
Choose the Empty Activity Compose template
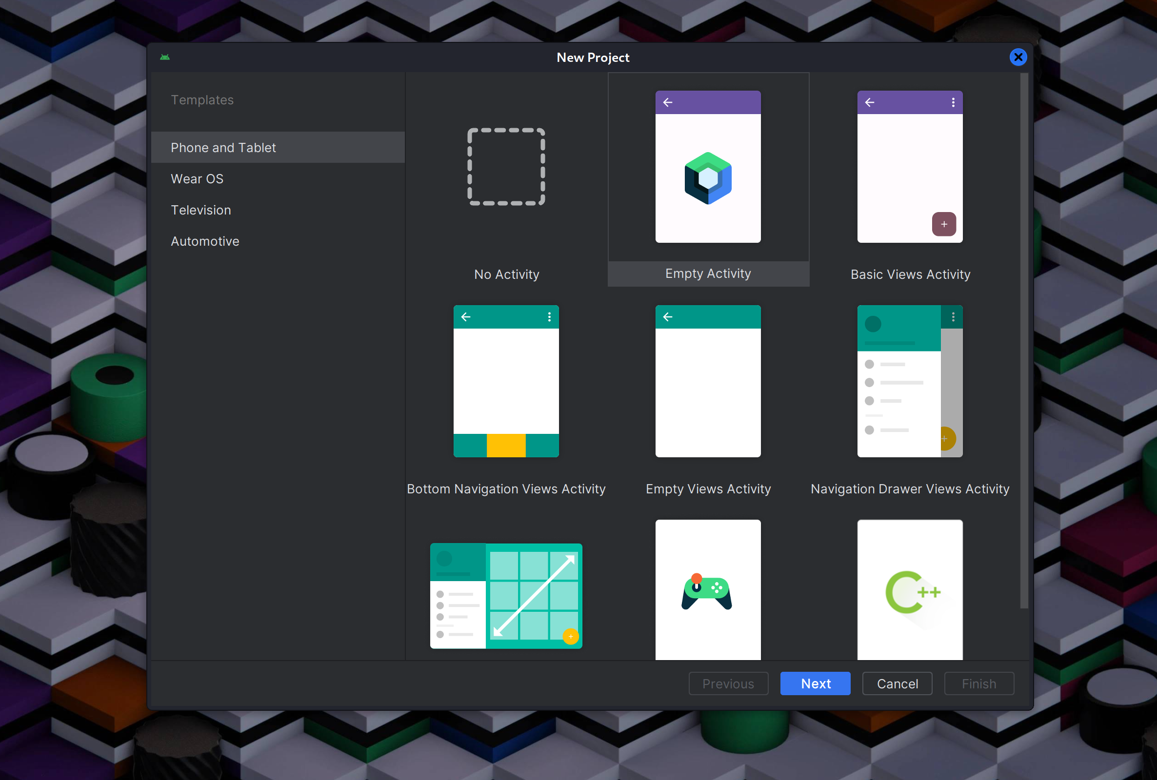[x=708, y=167]
